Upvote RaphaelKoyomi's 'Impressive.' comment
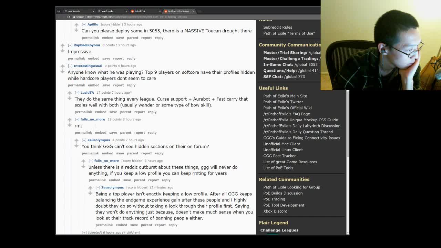441x248 pixels. click(62, 45)
